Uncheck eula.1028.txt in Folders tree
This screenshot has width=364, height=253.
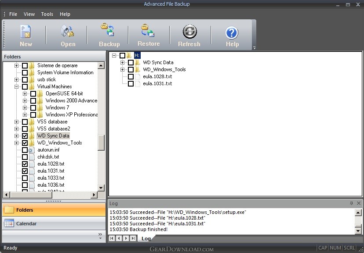(25, 164)
